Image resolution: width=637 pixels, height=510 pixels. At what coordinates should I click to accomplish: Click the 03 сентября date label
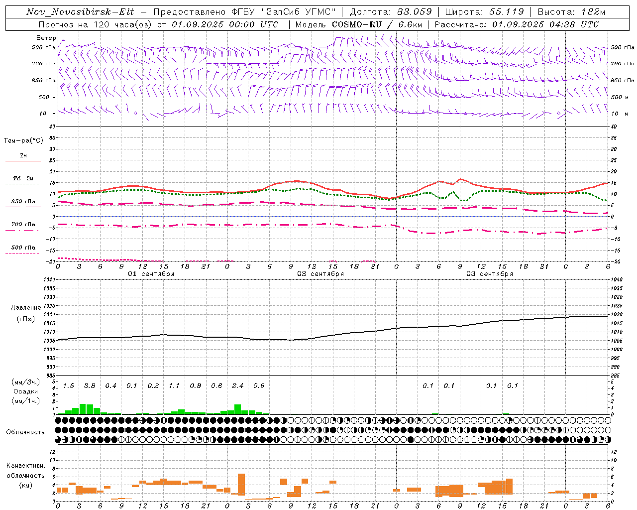coord(489,274)
